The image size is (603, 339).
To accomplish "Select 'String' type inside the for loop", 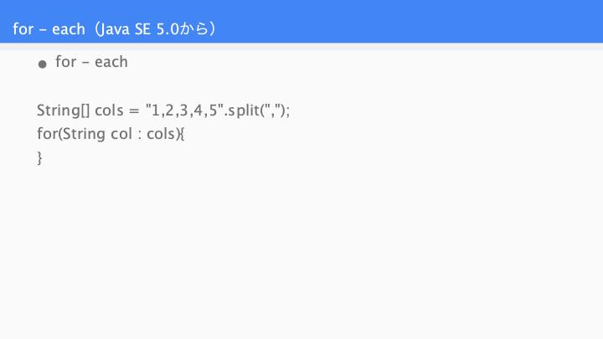I will click(x=84, y=134).
